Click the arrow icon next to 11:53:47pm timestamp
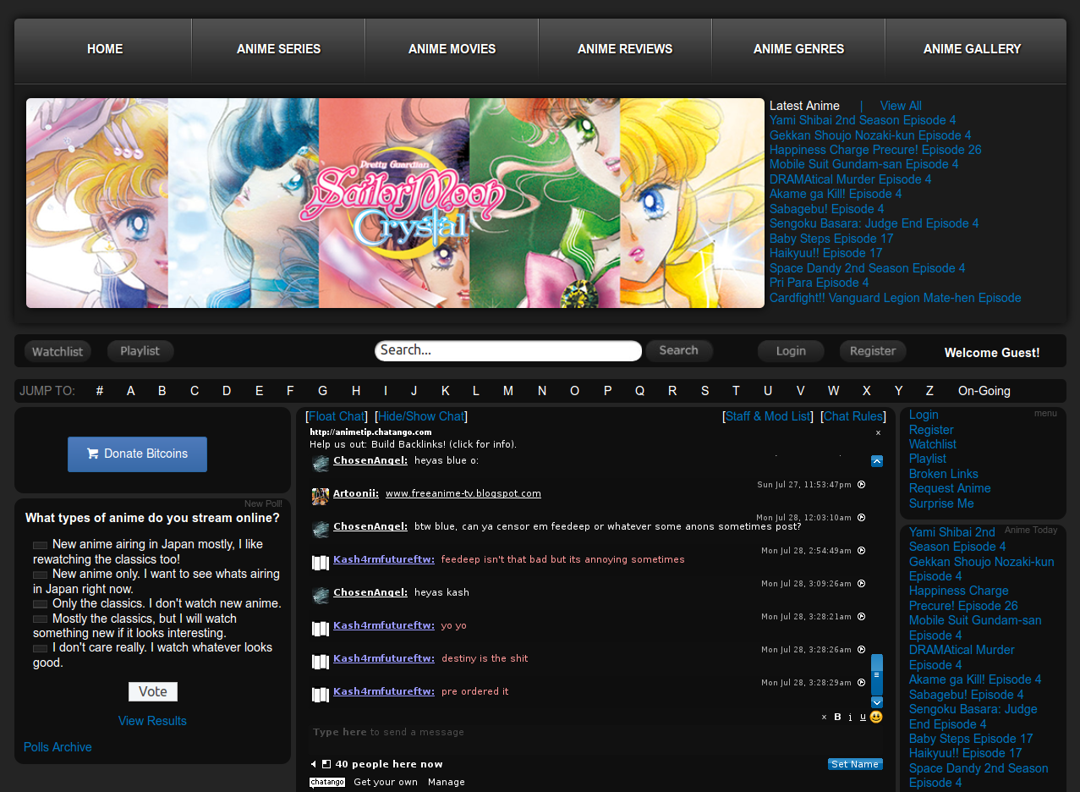Viewport: 1080px width, 792px height. (862, 485)
